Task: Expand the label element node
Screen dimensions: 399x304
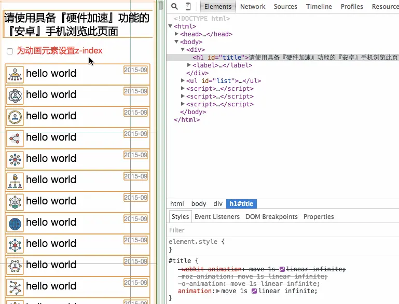Action: pyautogui.click(x=189, y=65)
